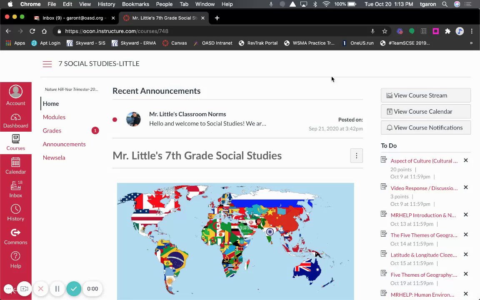Open the Courses list icon
The width and height of the screenshot is (480, 300).
(15, 142)
